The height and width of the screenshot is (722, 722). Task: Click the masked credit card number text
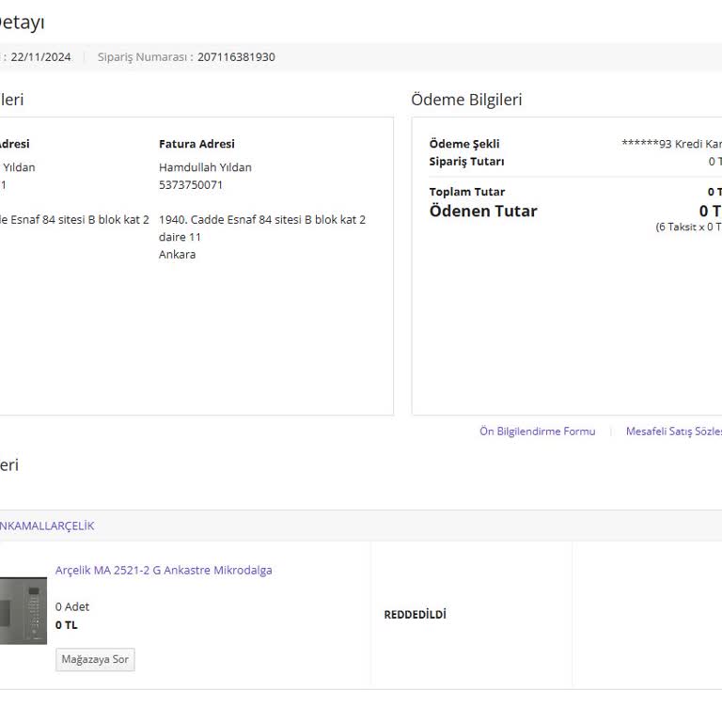670,144
